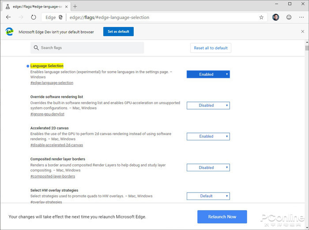
Task: Add this page to favorites with the star icon
Action: 261,17
